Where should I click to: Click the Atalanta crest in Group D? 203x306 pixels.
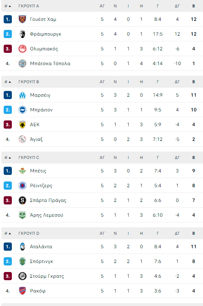pyautogui.click(x=22, y=247)
